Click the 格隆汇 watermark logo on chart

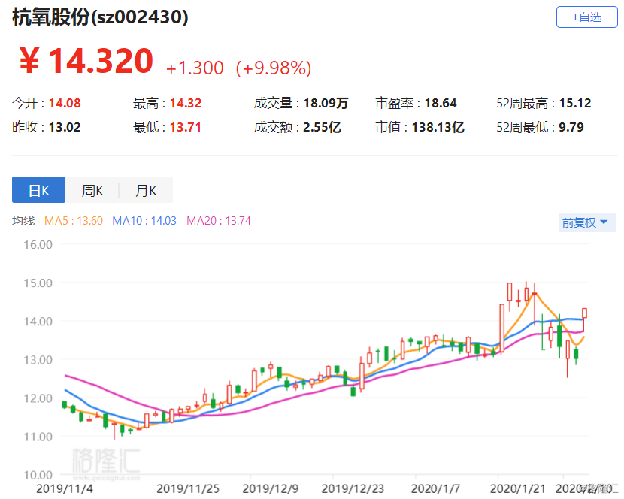[x=105, y=461]
